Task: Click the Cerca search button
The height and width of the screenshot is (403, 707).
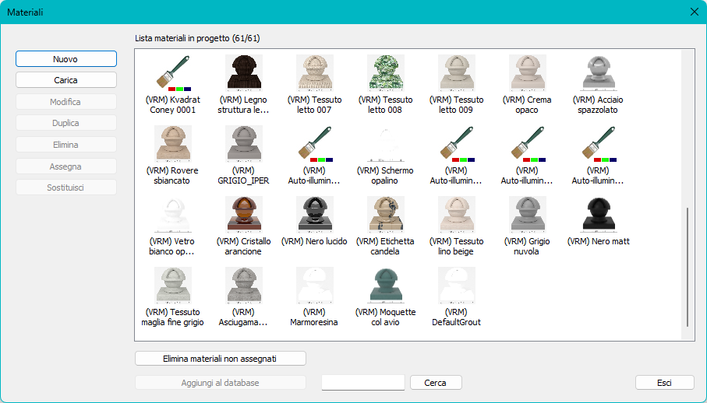Action: click(436, 383)
